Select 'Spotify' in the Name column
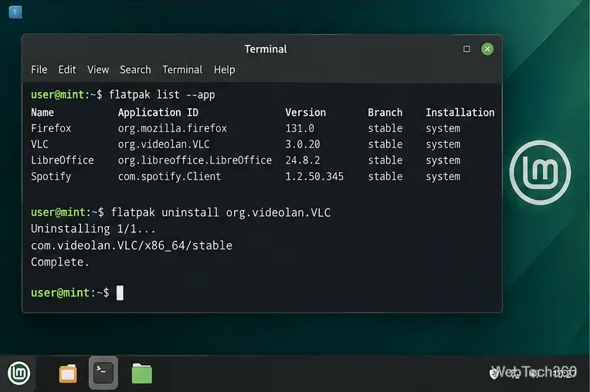This screenshot has height=392, width=590. (x=51, y=177)
